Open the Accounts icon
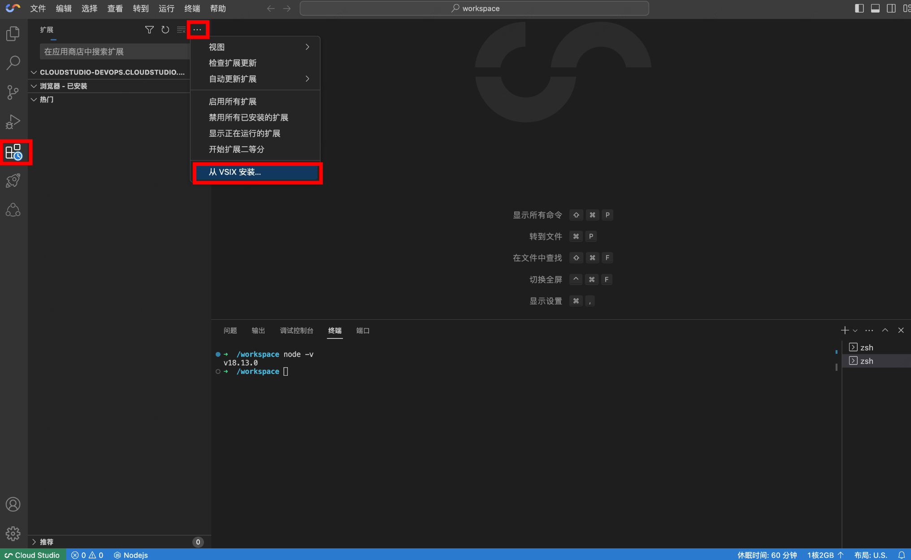The width and height of the screenshot is (911, 560). click(x=13, y=504)
